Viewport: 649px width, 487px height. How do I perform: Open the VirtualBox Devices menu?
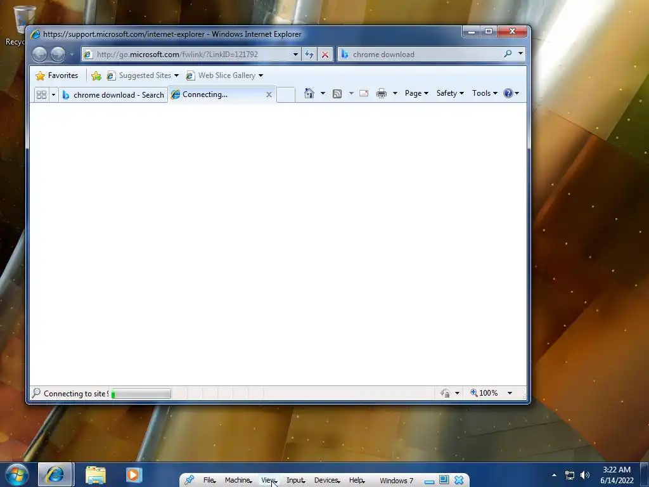point(327,480)
